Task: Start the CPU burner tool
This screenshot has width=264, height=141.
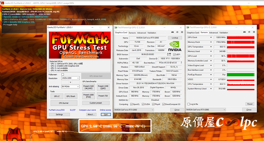Action: pos(64,103)
